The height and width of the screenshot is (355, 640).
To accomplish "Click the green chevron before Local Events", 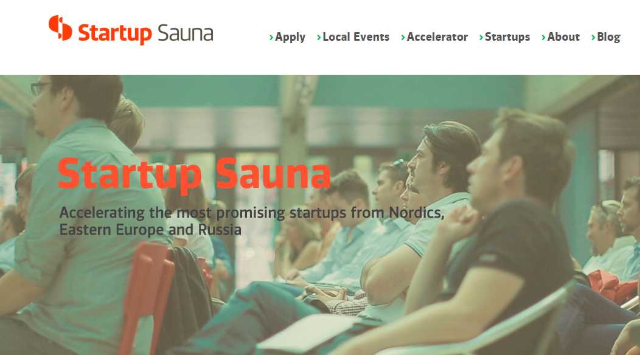I will (319, 38).
